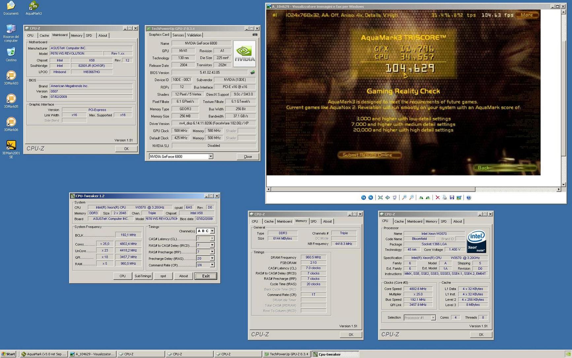572x358 pixels.
Task: Expand Precharge Delay (tRAS) dropdown
Action: click(x=212, y=259)
